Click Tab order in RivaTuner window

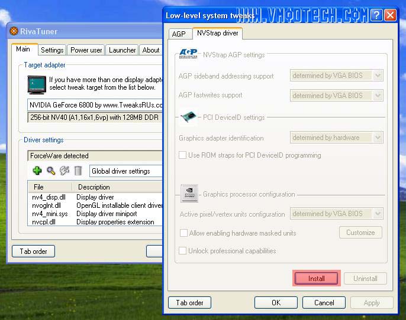(33, 252)
